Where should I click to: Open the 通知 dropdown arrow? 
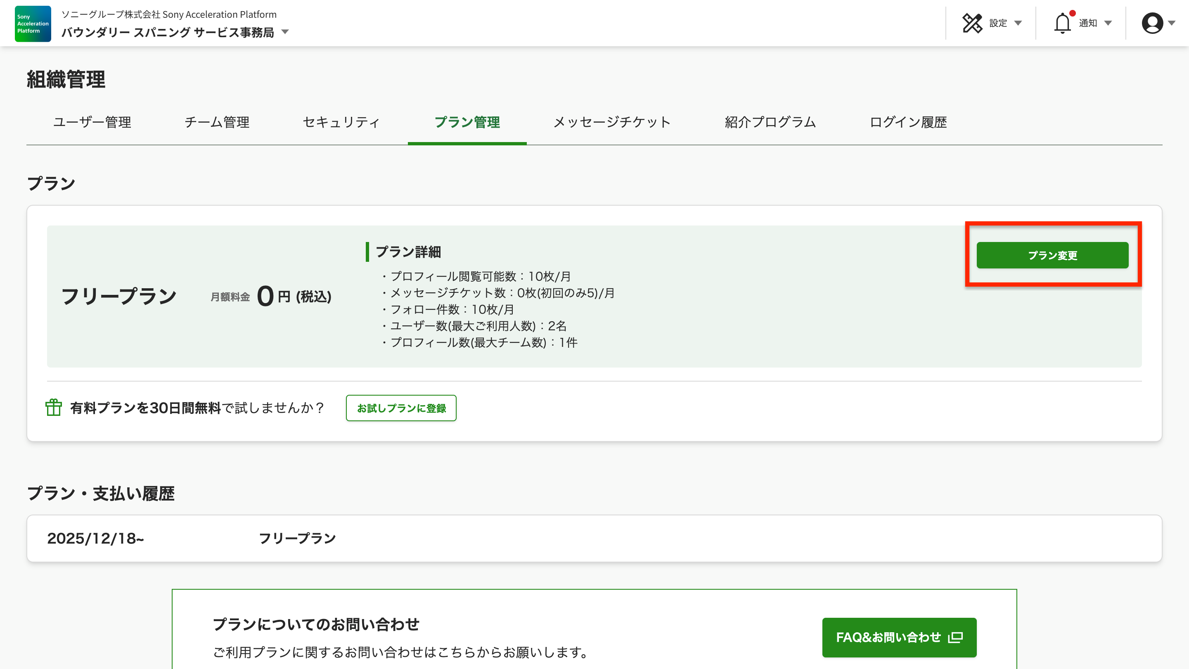[1108, 23]
